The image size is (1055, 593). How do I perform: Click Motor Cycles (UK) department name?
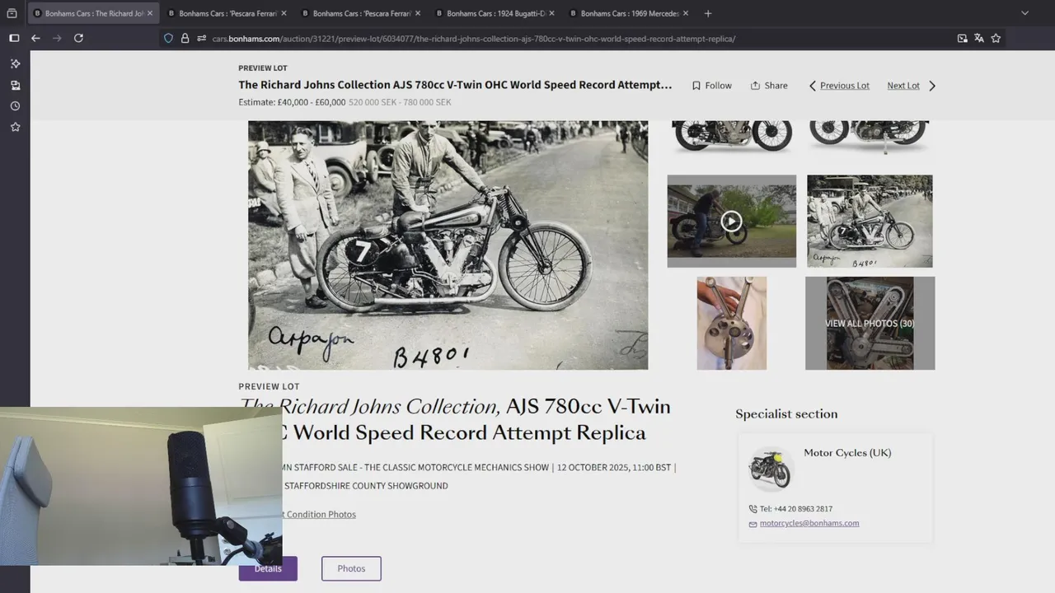(847, 452)
